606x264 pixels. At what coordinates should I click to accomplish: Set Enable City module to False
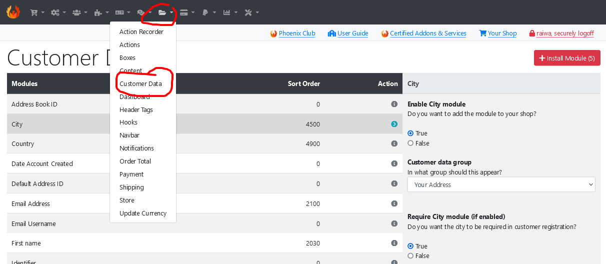coord(410,143)
